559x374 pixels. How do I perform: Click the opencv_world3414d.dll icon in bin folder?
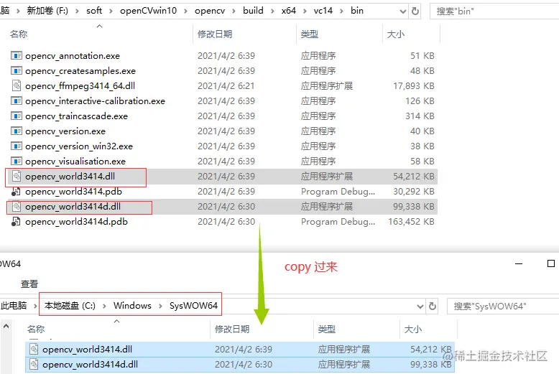pos(17,206)
